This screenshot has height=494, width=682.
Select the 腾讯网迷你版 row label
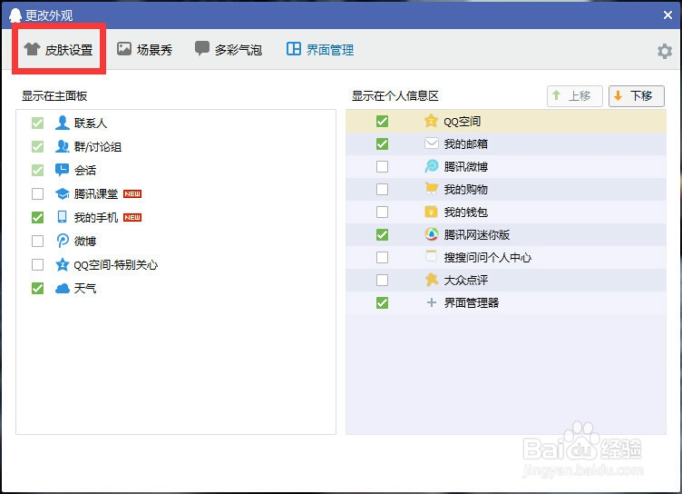click(477, 235)
